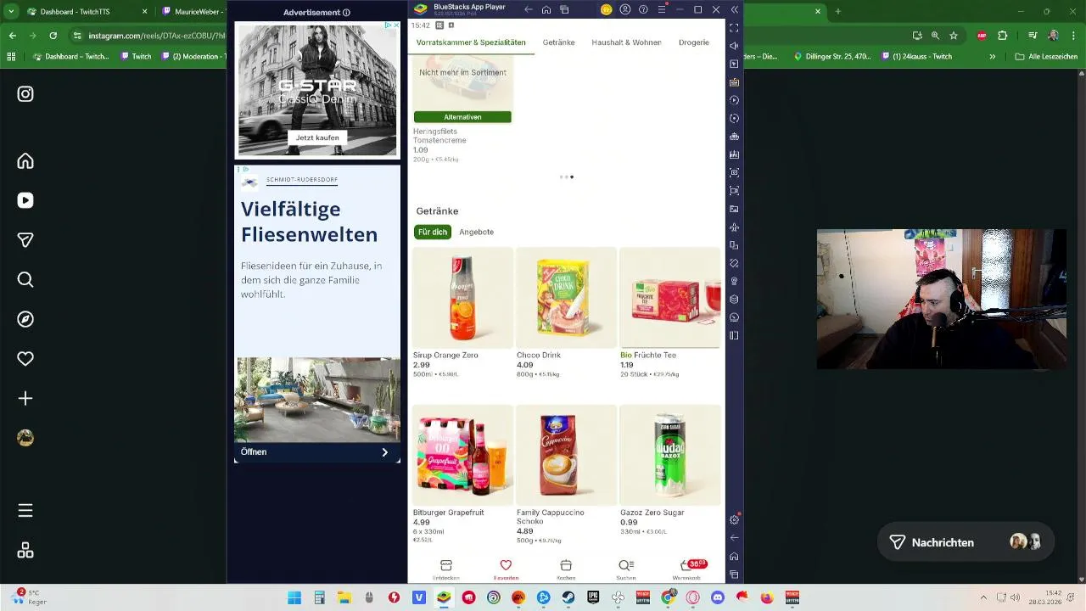1086x611 pixels.
Task: Select Vorratskammer & Spezialitäten tab
Action: pyautogui.click(x=471, y=42)
